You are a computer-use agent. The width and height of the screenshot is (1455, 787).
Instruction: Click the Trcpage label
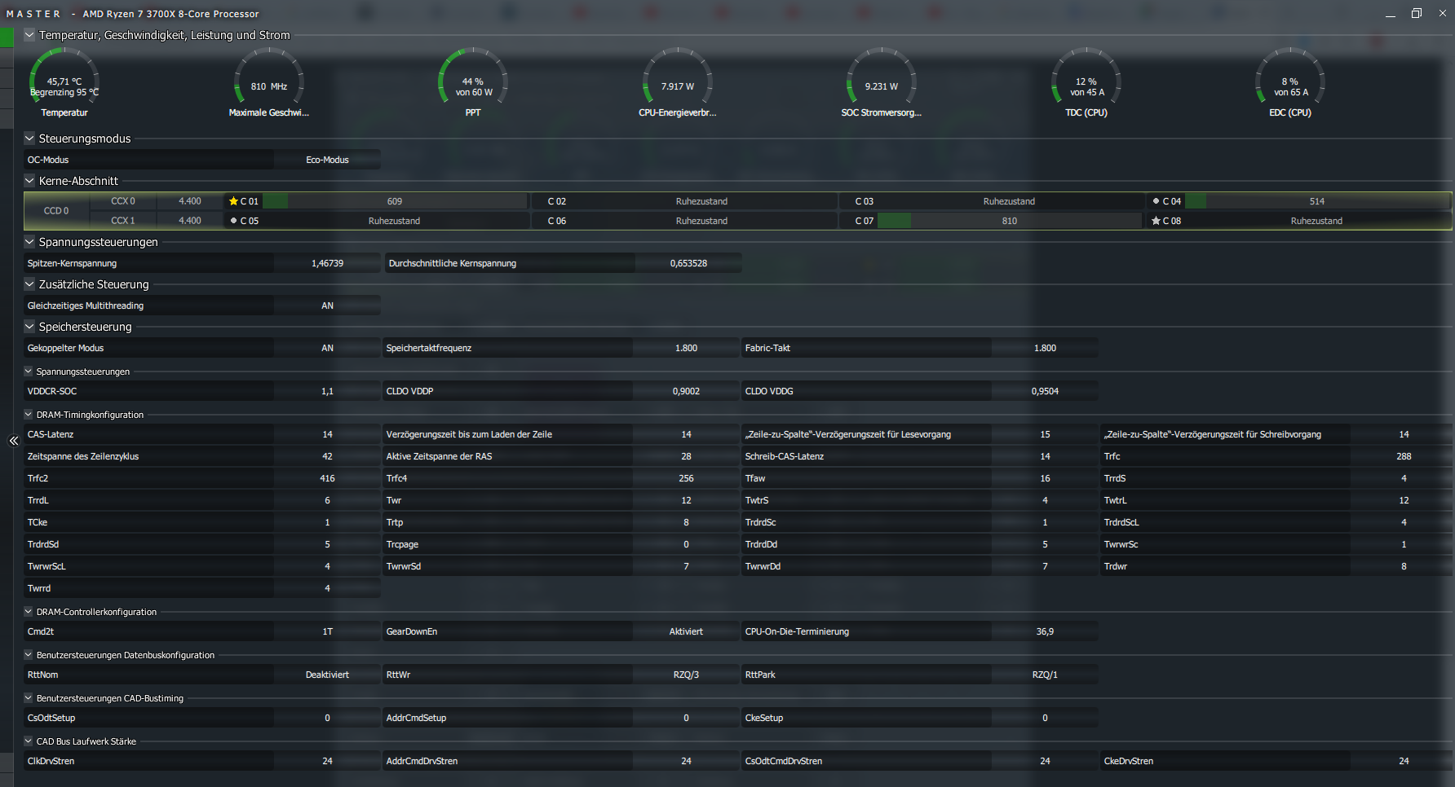coord(402,544)
